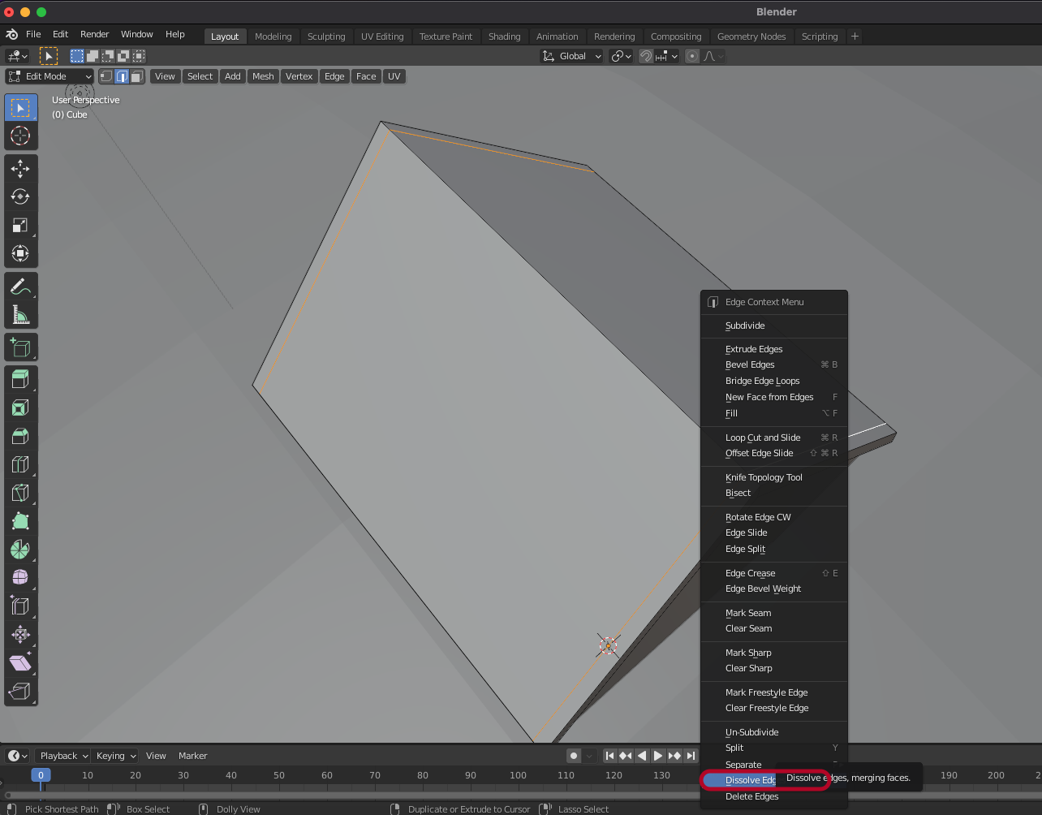The height and width of the screenshot is (815, 1042).
Task: Open the Playback dropdown
Action: click(62, 756)
